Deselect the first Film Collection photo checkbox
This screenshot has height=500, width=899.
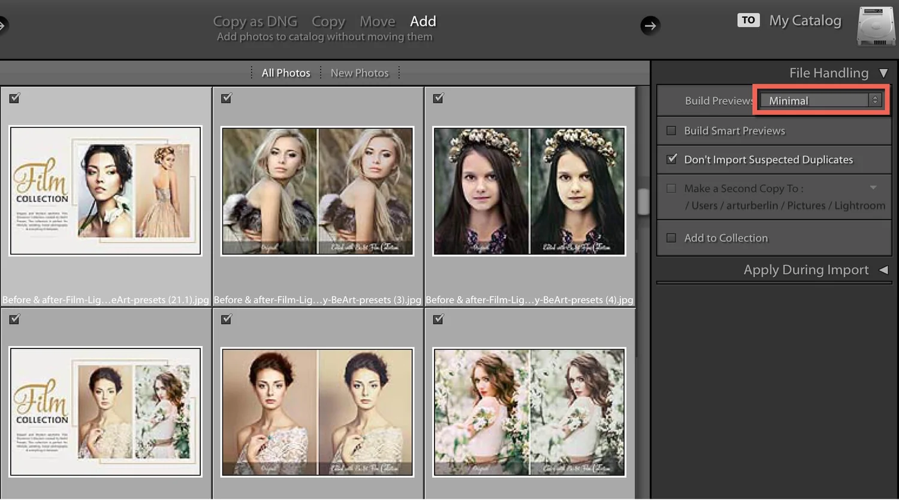[x=14, y=98]
